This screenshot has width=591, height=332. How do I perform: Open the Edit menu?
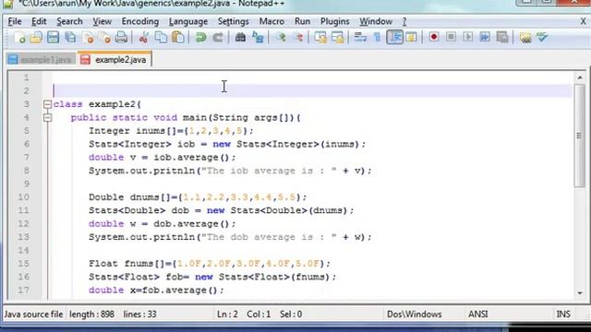(x=39, y=21)
